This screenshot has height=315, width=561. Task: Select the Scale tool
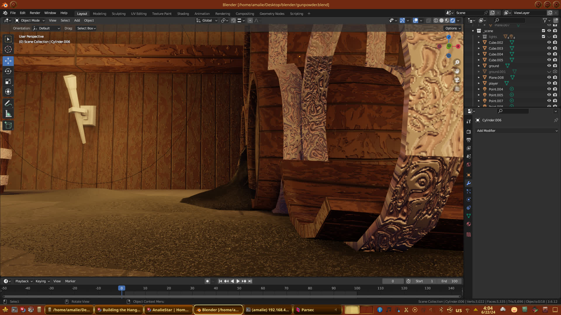tap(8, 81)
